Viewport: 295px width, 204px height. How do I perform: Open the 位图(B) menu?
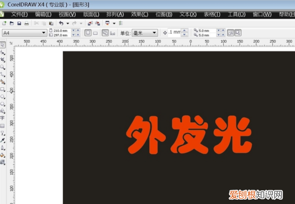(164, 14)
